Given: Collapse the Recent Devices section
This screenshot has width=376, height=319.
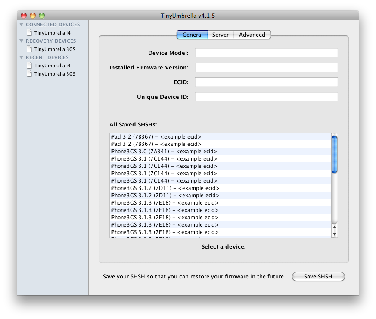Looking at the screenshot, I should 22,57.
